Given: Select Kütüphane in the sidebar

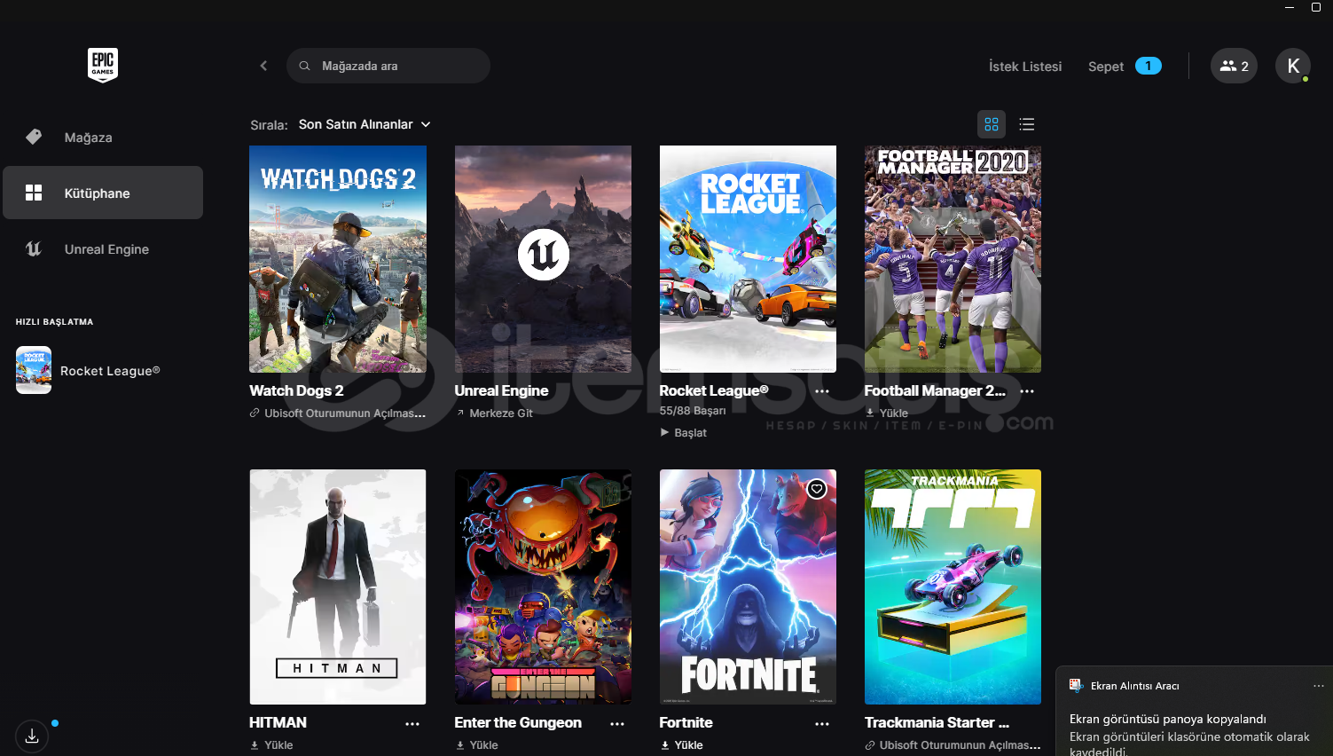Looking at the screenshot, I should pyautogui.click(x=103, y=193).
